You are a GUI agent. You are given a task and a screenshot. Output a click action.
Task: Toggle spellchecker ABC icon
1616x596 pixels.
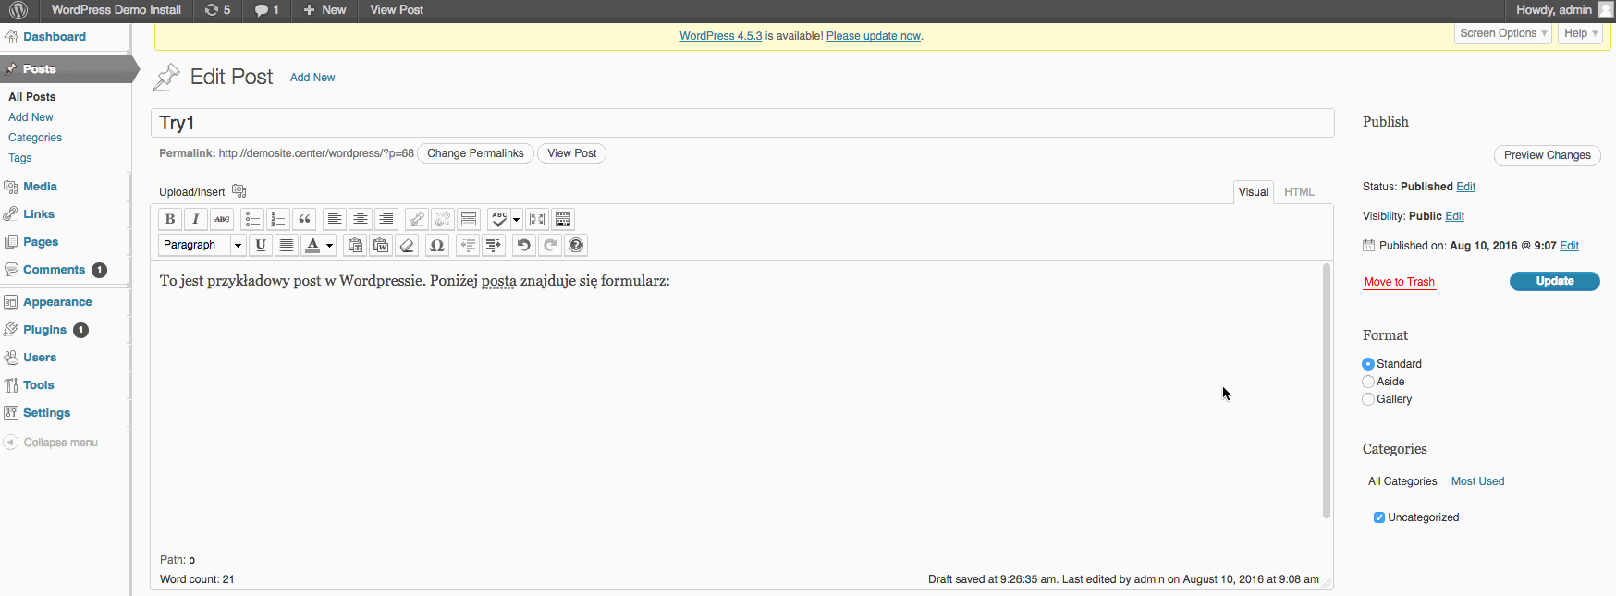tap(499, 219)
